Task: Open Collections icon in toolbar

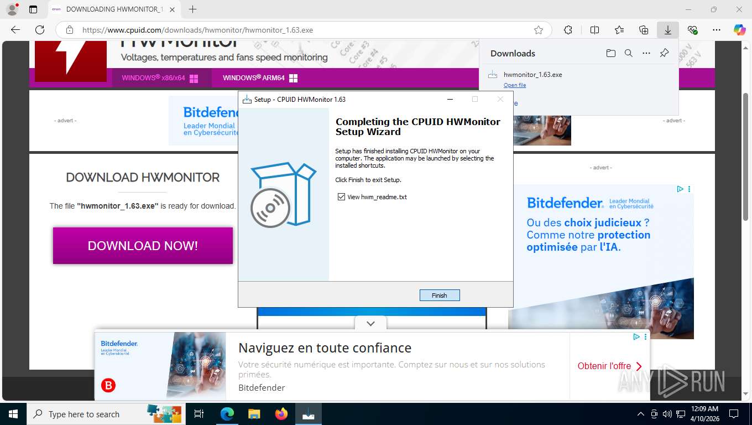Action: coord(644,30)
